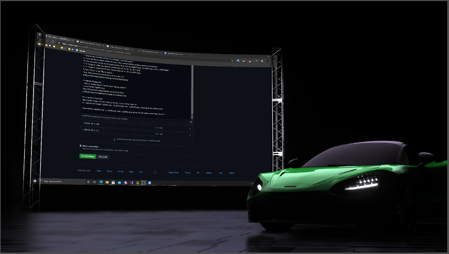Remove the first attached zip file
449x254 pixels.
point(190,129)
